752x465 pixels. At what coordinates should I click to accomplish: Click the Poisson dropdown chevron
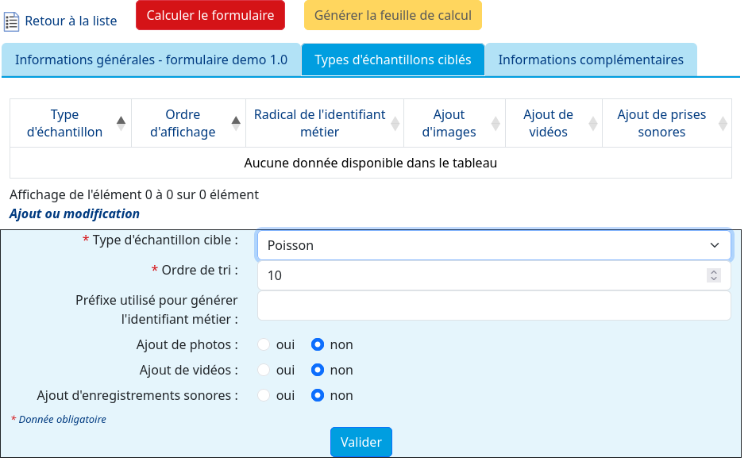point(714,245)
